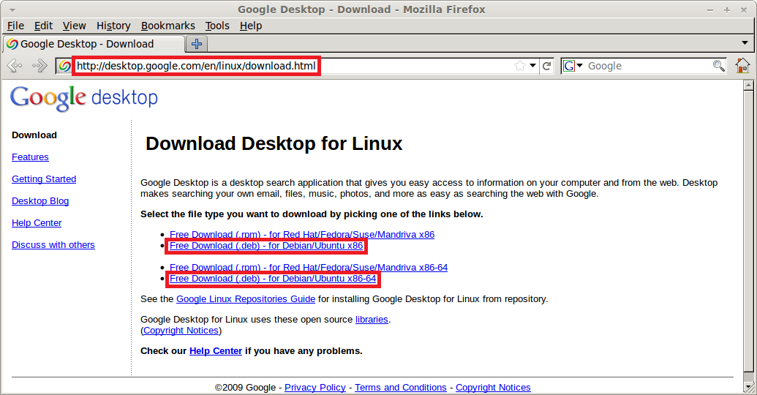This screenshot has height=395, width=757.
Task: Open the Edit menu
Action: tap(43, 26)
